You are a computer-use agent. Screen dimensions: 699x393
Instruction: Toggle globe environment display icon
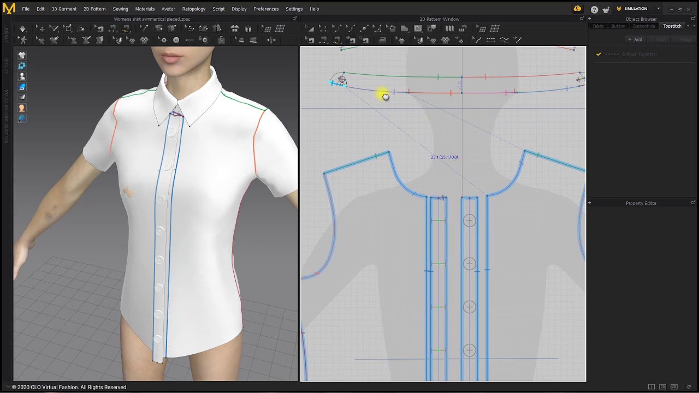pyautogui.click(x=22, y=118)
